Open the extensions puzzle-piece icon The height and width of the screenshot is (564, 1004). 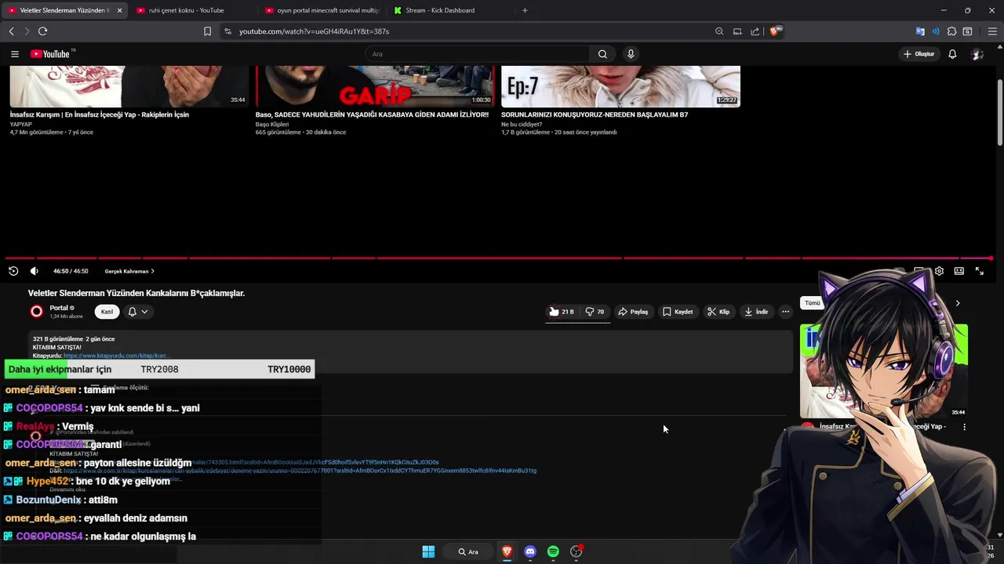(x=951, y=31)
